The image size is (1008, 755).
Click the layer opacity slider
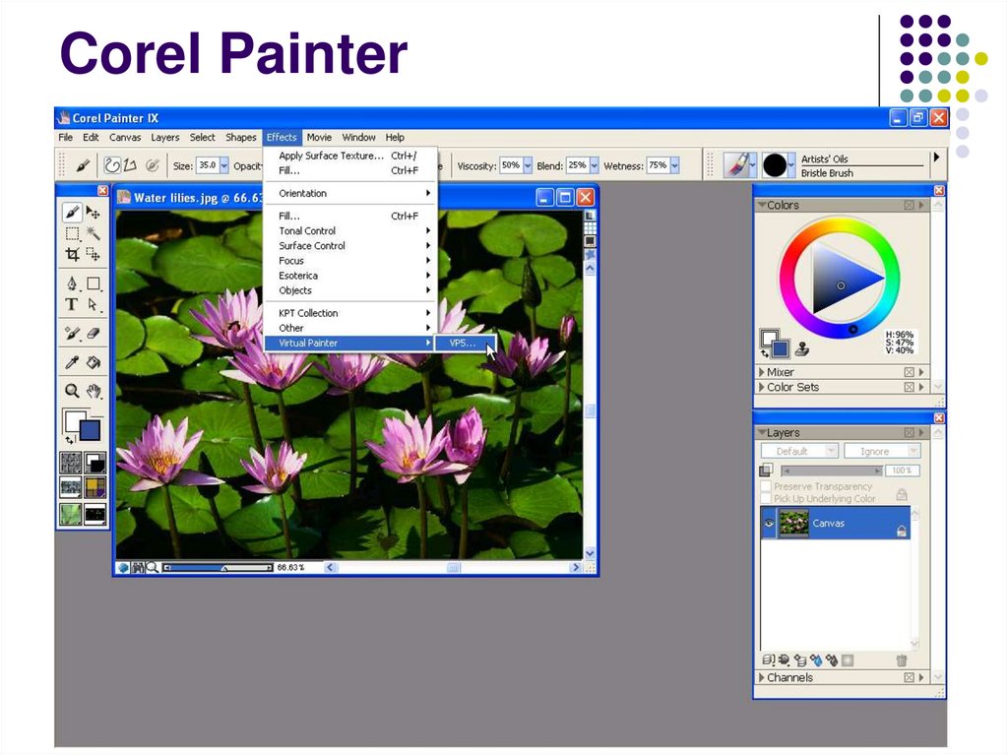point(831,471)
